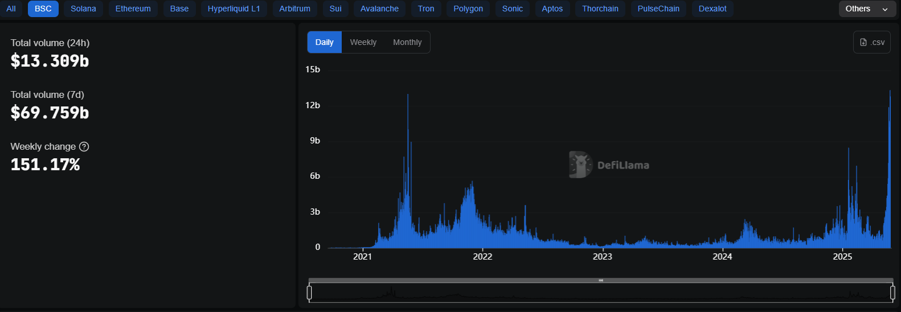Switch to the Ethereum chain

point(133,9)
